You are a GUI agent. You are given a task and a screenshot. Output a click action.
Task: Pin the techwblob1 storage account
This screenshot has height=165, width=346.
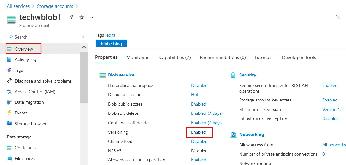(x=71, y=17)
